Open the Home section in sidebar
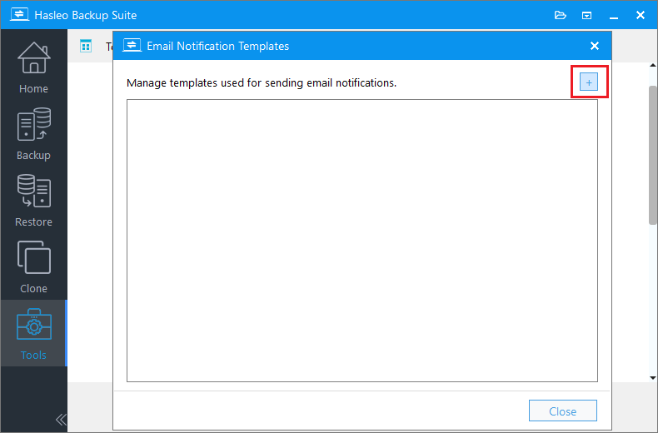 click(33, 67)
